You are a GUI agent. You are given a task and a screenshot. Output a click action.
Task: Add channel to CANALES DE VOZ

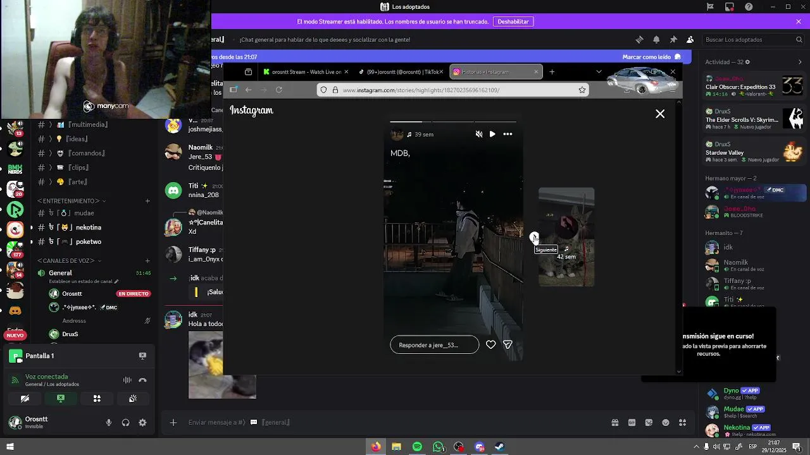coord(147,260)
